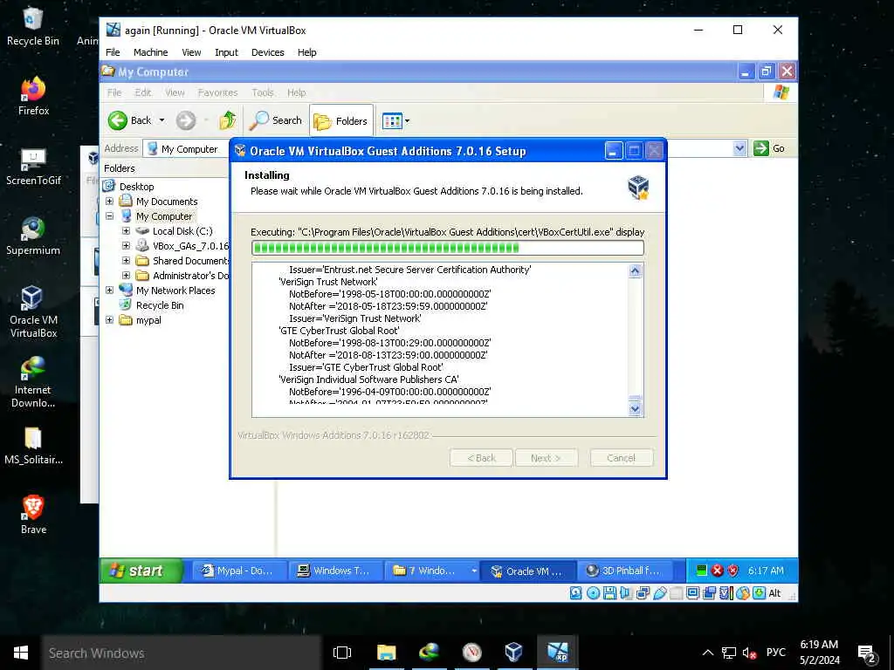Click the display indicator in VirtualBox status bar

[692, 593]
